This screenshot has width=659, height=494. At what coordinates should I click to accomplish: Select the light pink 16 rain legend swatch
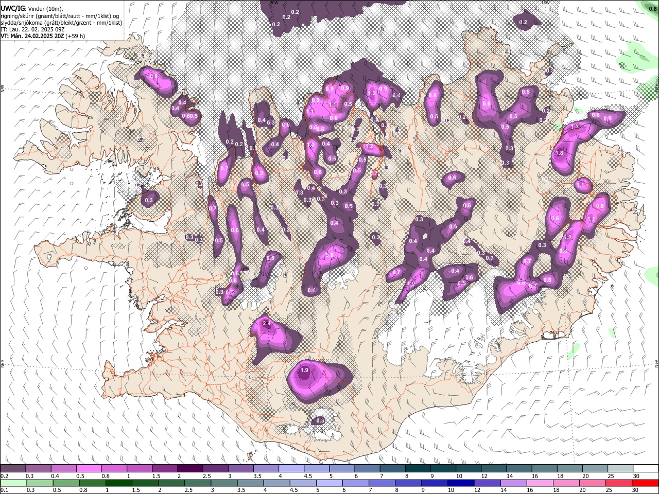(541, 483)
